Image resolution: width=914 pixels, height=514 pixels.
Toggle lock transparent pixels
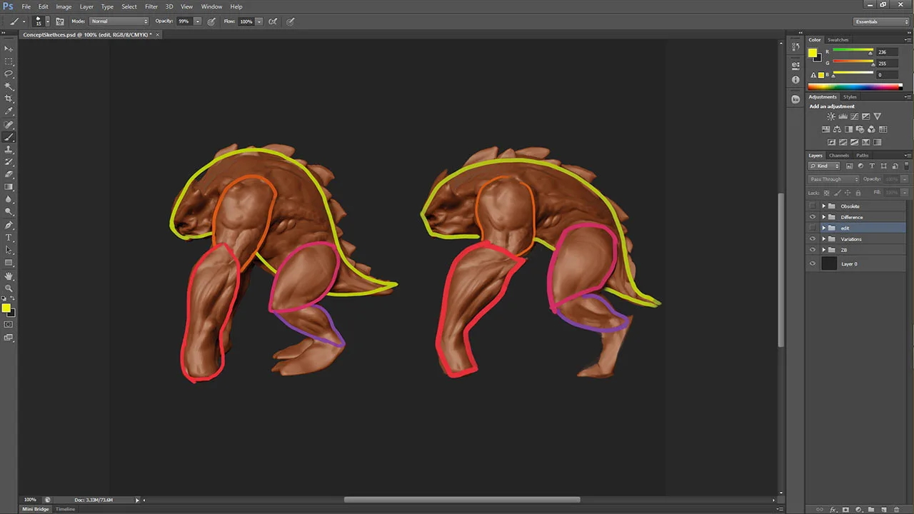pyautogui.click(x=825, y=193)
